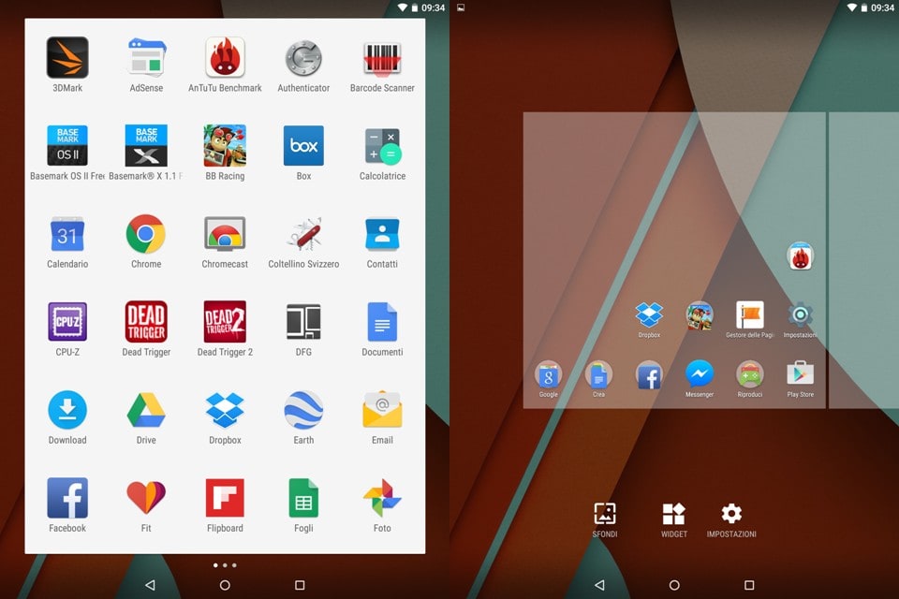Open the Dead Trigger game

click(146, 322)
